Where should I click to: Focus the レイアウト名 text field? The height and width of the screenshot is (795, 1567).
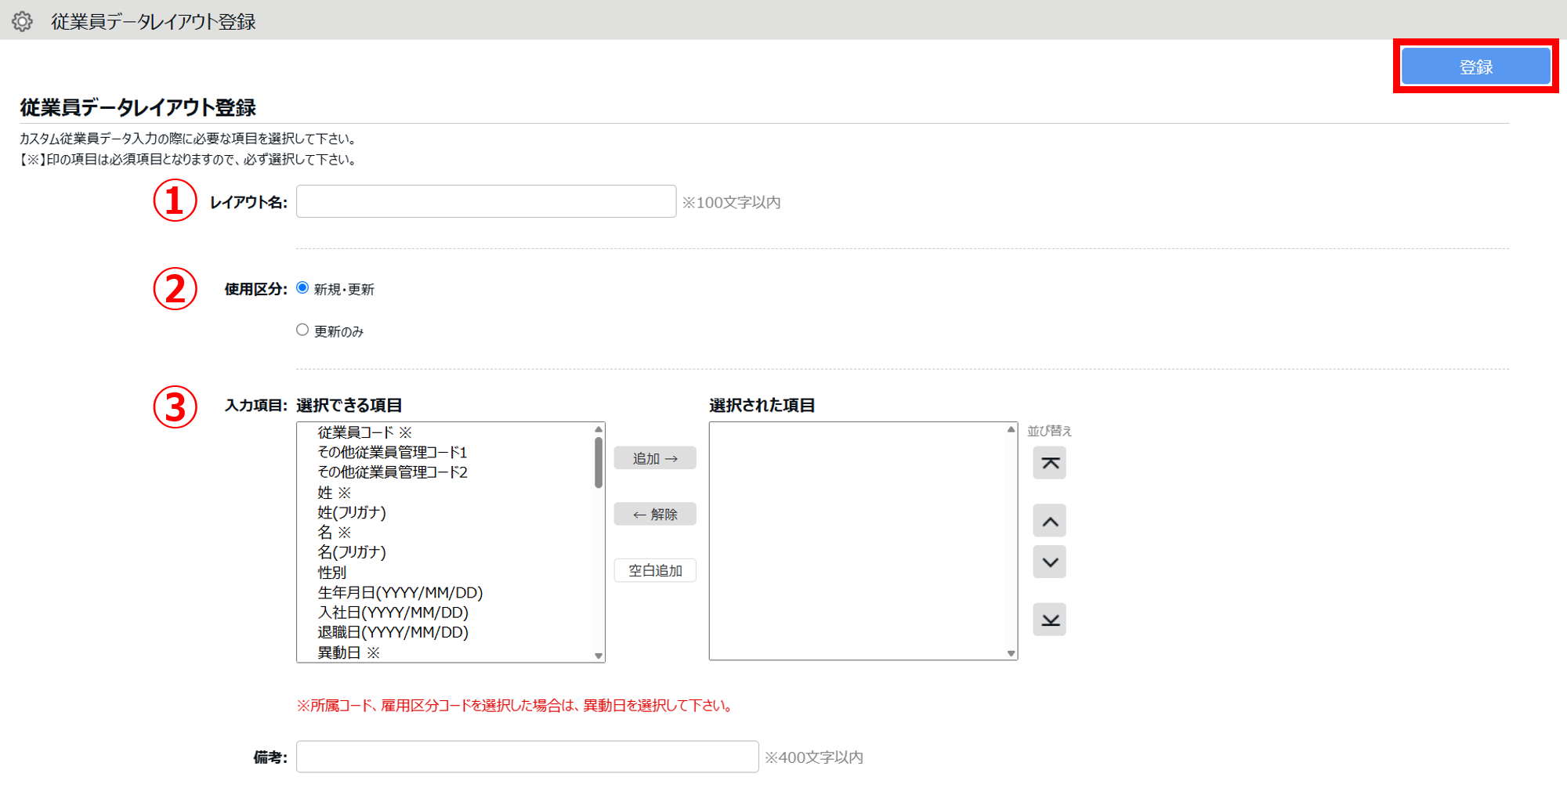pos(486,201)
